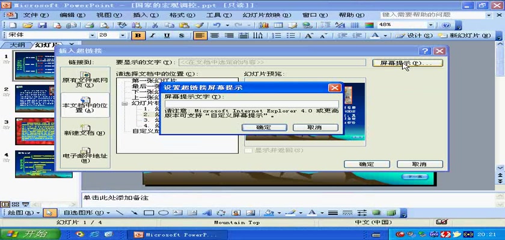Click the 3-D Style icon
The image size is (505, 240).
click(391, 212)
